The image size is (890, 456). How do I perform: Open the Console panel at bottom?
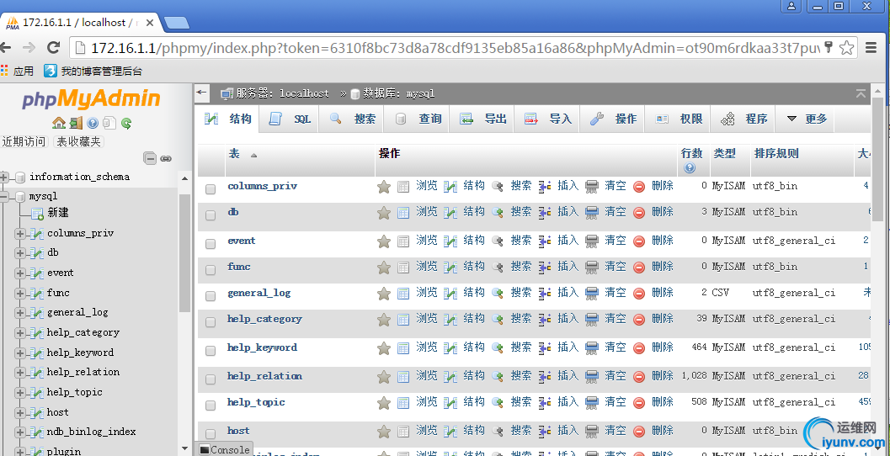pyautogui.click(x=224, y=450)
